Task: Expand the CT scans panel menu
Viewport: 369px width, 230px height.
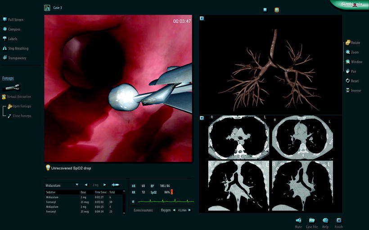Action: (202, 118)
